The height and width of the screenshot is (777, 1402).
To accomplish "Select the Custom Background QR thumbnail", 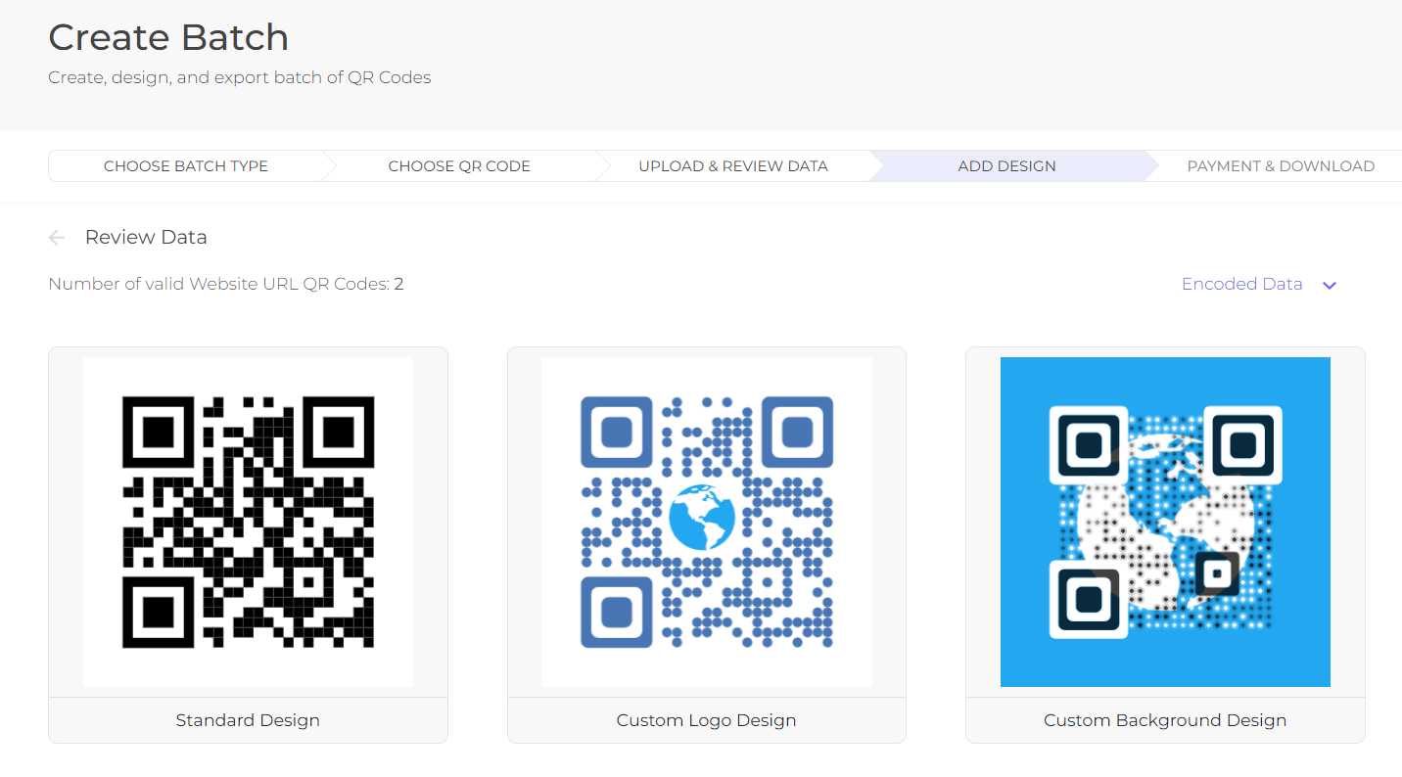I will point(1165,522).
